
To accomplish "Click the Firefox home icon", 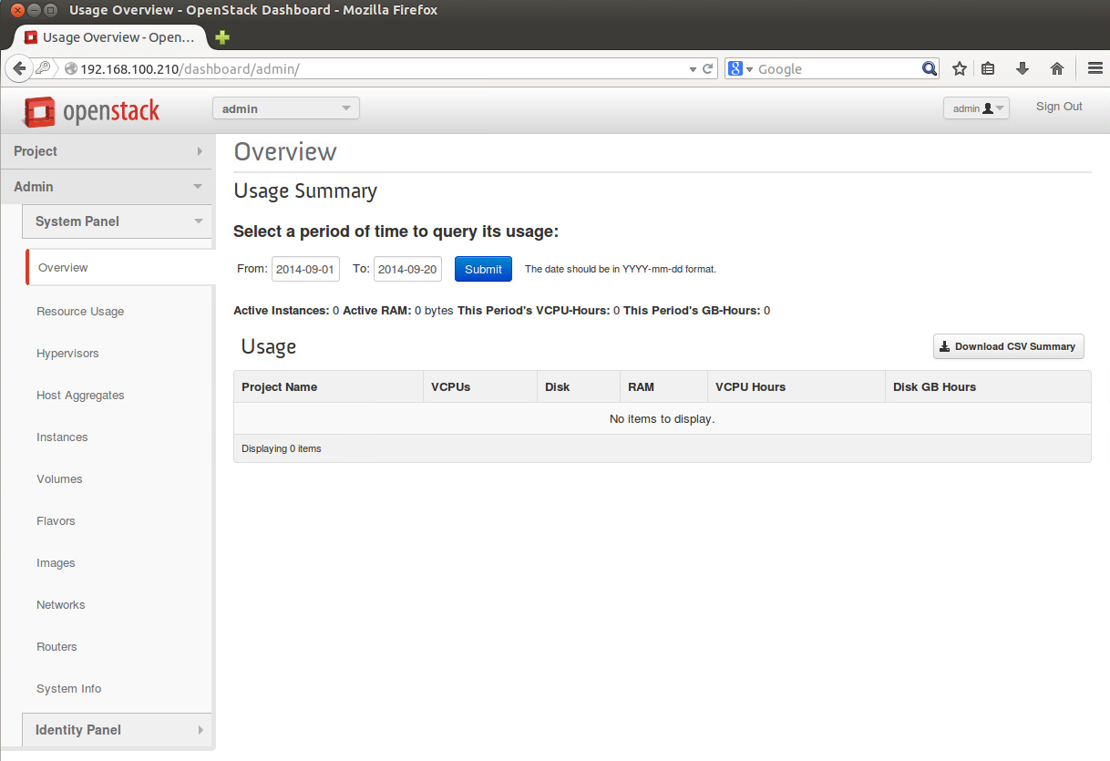I will point(1056,68).
